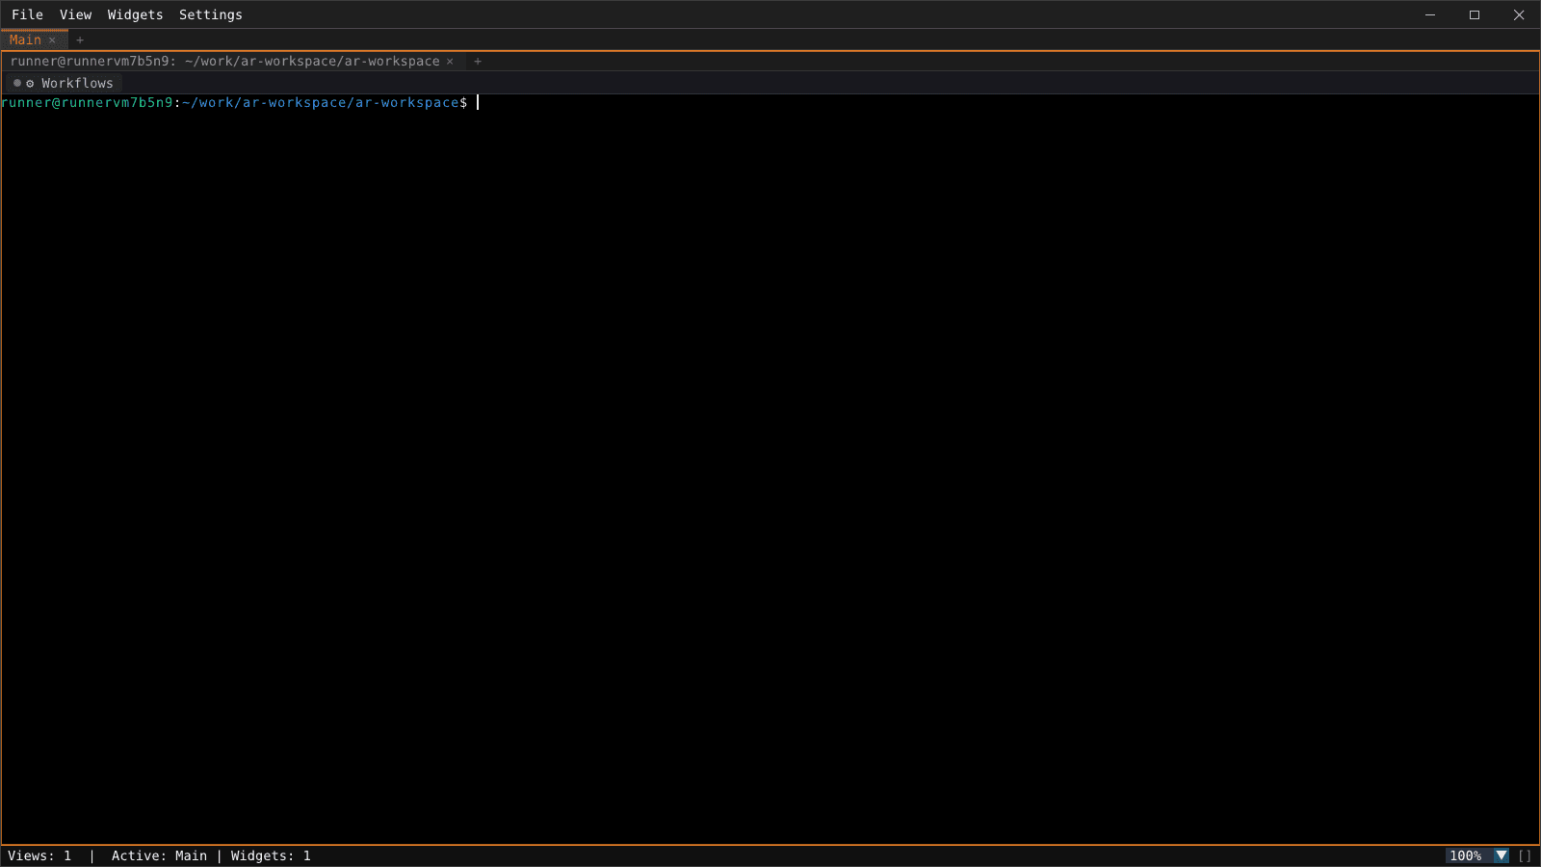This screenshot has width=1541, height=867.
Task: Close the Main view tab
Action: click(x=52, y=40)
